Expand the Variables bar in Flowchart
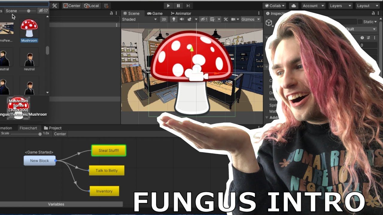383x215 pixels. (56, 204)
